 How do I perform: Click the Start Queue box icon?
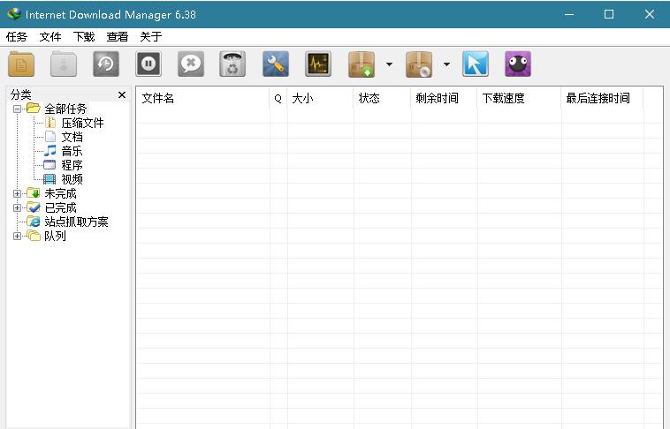362,64
